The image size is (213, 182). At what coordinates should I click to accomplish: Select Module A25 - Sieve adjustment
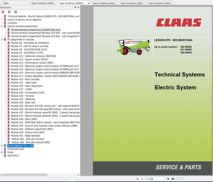[27, 86]
